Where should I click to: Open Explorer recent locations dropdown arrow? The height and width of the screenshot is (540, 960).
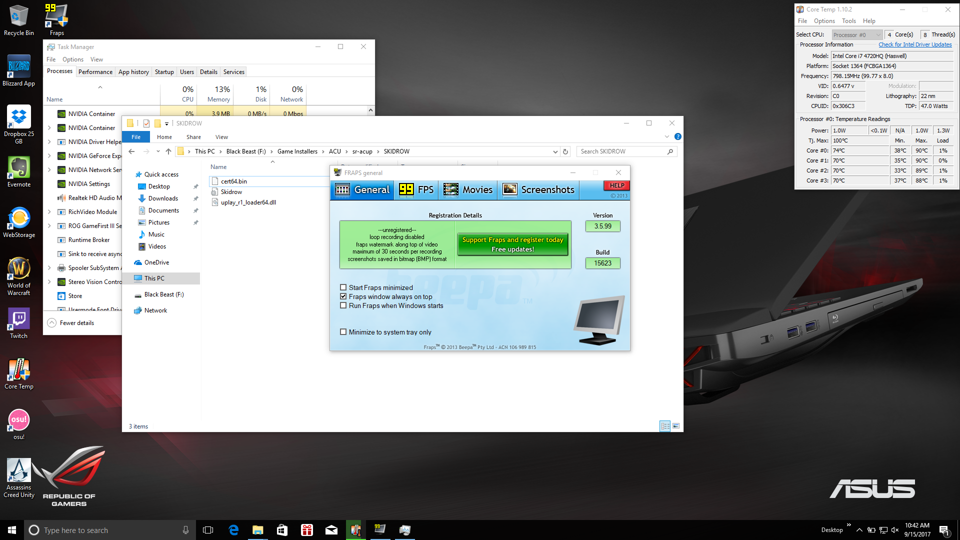(x=158, y=151)
